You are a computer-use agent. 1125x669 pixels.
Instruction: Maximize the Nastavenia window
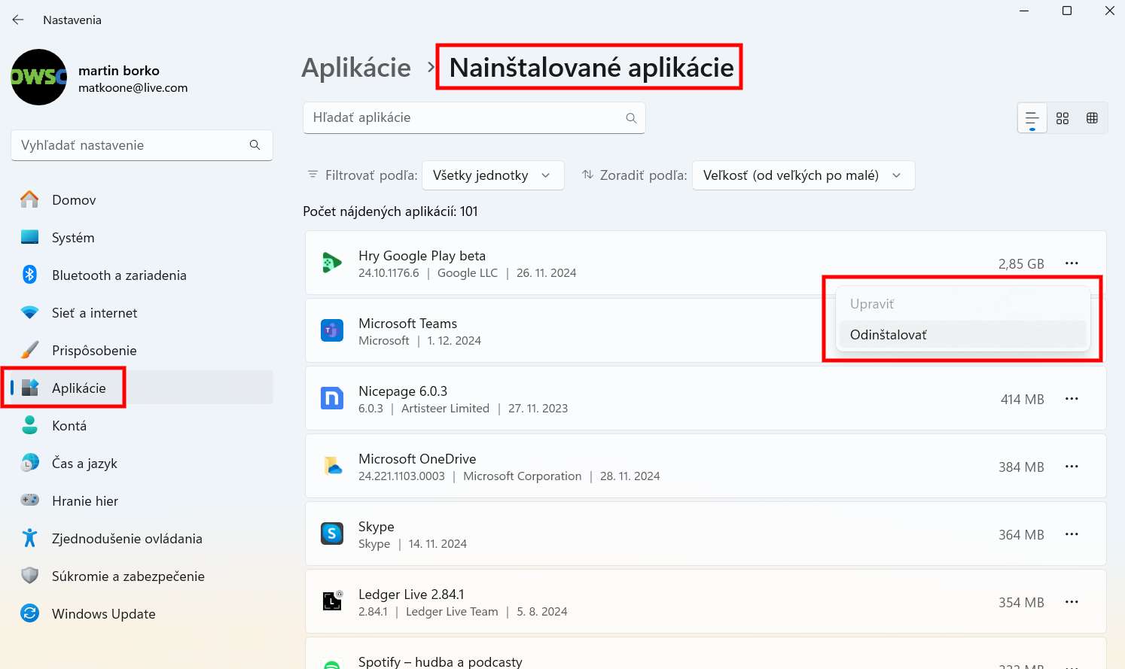(x=1067, y=11)
